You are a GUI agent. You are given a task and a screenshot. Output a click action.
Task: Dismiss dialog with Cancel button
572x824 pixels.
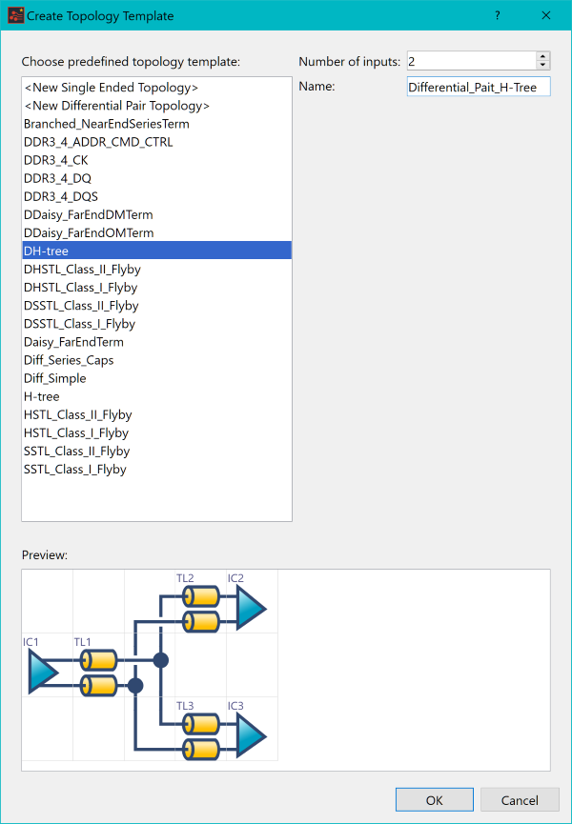tap(520, 800)
